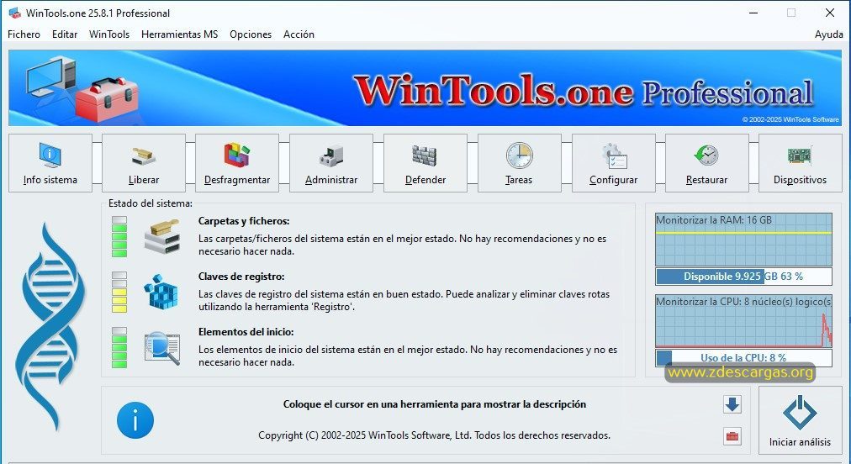
Task: Open the Tareas clock tool
Action: coord(519,163)
